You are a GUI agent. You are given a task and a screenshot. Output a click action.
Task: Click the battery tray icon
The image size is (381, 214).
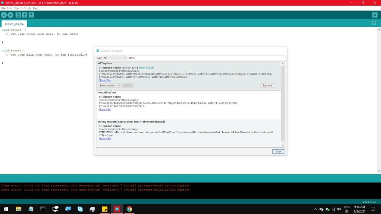327,209
